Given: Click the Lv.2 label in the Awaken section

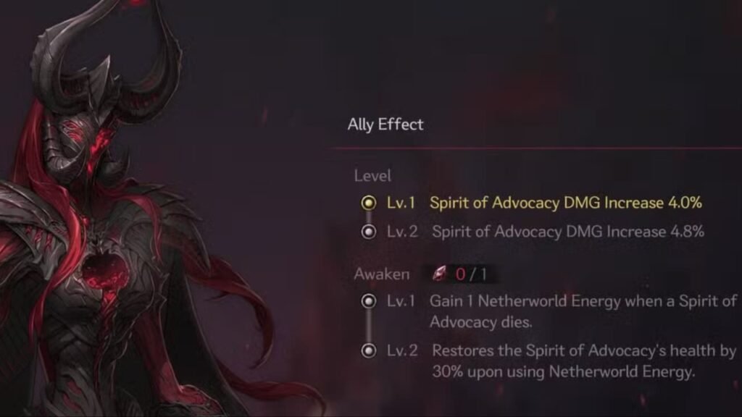Looking at the screenshot, I should pyautogui.click(x=402, y=351).
